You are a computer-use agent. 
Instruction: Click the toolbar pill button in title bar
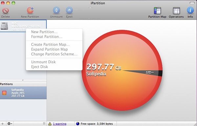192,3
